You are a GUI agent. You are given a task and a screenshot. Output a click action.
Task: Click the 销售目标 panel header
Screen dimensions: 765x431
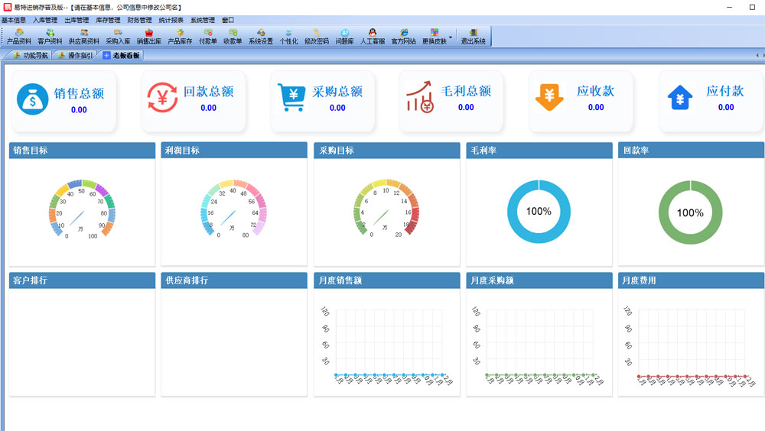[x=82, y=151]
